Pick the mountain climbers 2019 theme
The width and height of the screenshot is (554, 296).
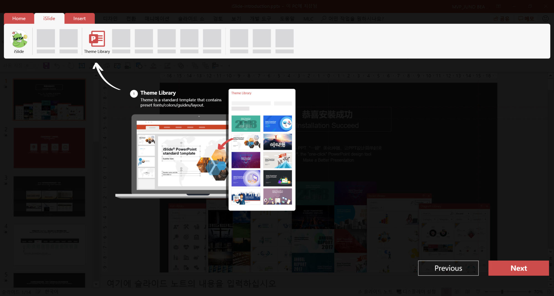(278, 160)
